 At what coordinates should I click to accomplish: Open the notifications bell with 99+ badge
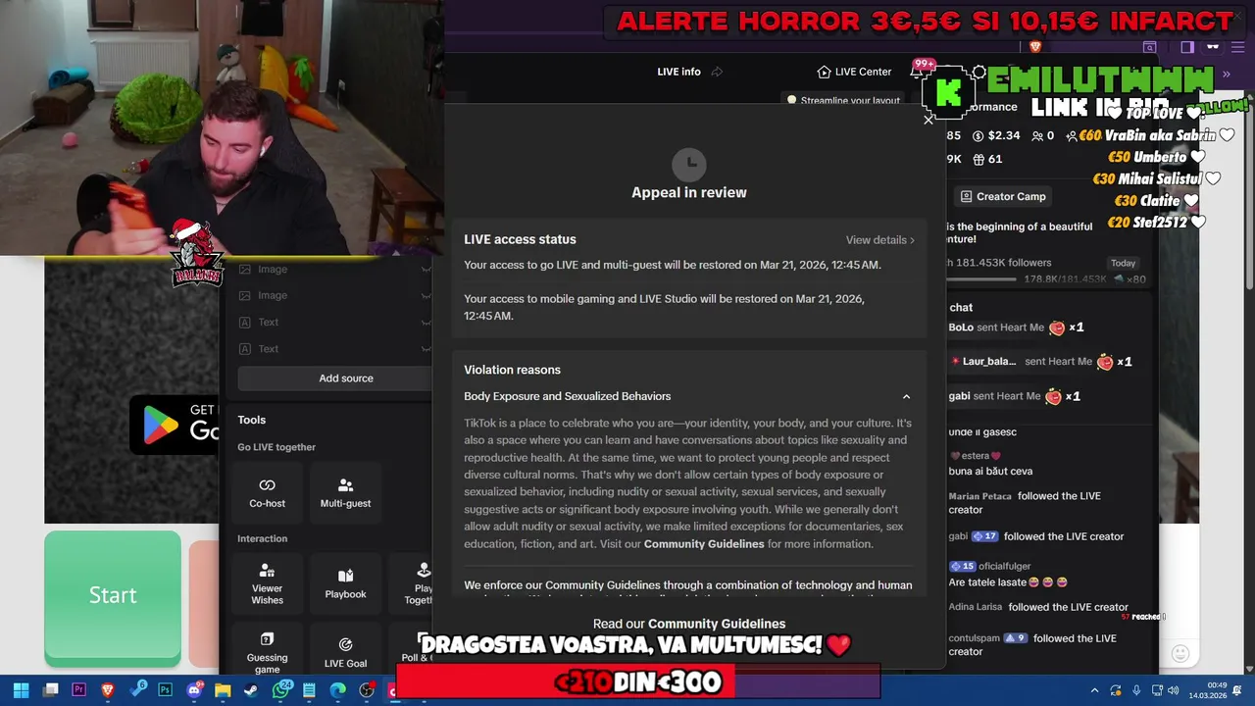point(919,71)
